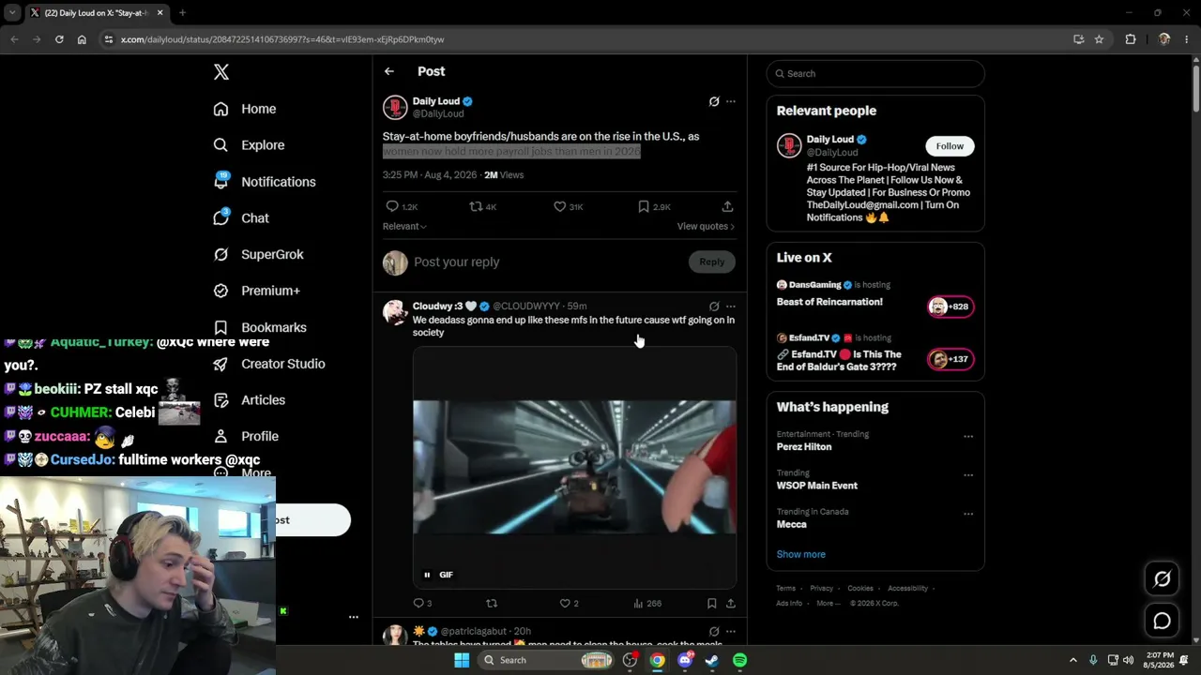Bookmark this page with the star icon

tap(1099, 39)
